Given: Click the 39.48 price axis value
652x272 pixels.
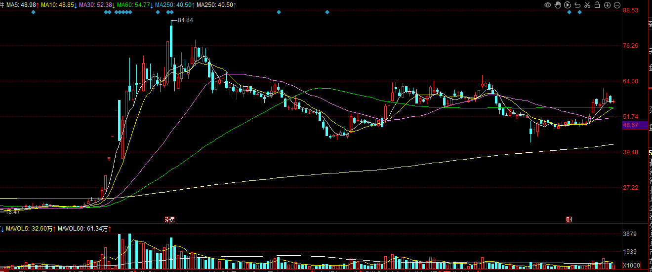Looking at the screenshot, I should tap(631, 152).
